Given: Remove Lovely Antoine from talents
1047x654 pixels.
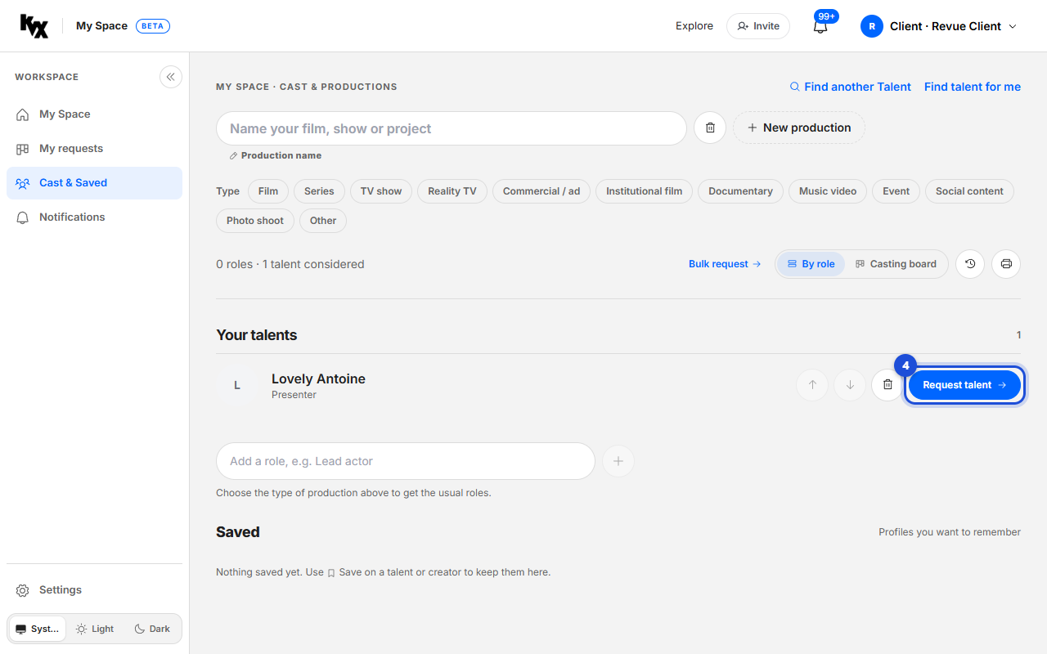Looking at the screenshot, I should click(887, 385).
